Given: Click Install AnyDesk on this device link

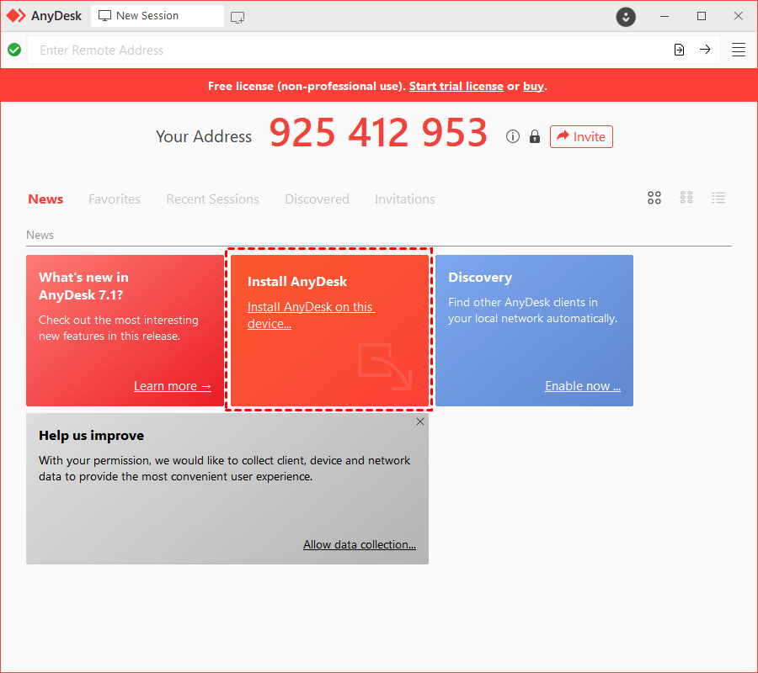Looking at the screenshot, I should tap(310, 315).
